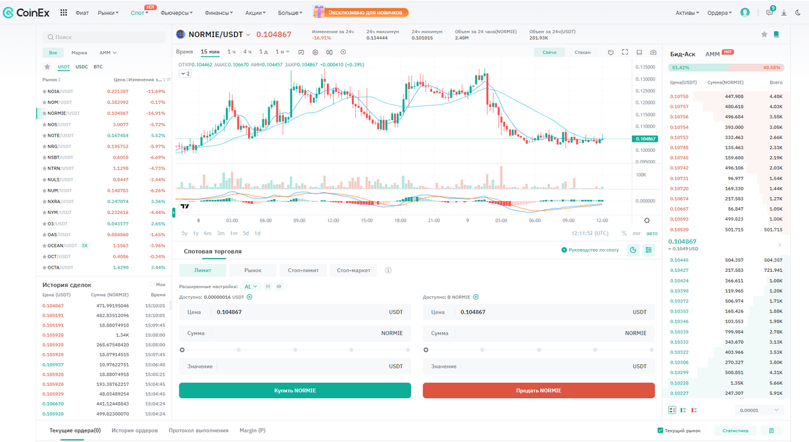Add NORMIE/USDT to favorites star in header
The width and height of the screenshot is (809, 442).
[x=764, y=34]
